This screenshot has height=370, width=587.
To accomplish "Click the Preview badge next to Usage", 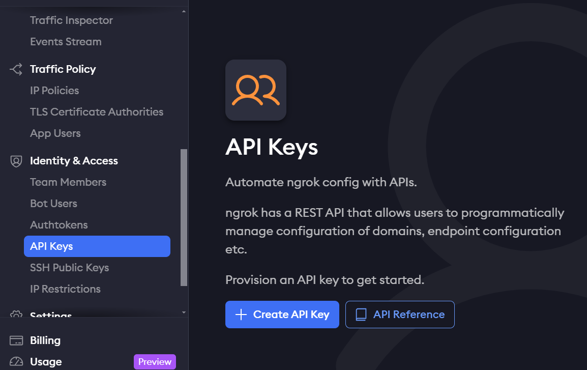I will tap(155, 361).
